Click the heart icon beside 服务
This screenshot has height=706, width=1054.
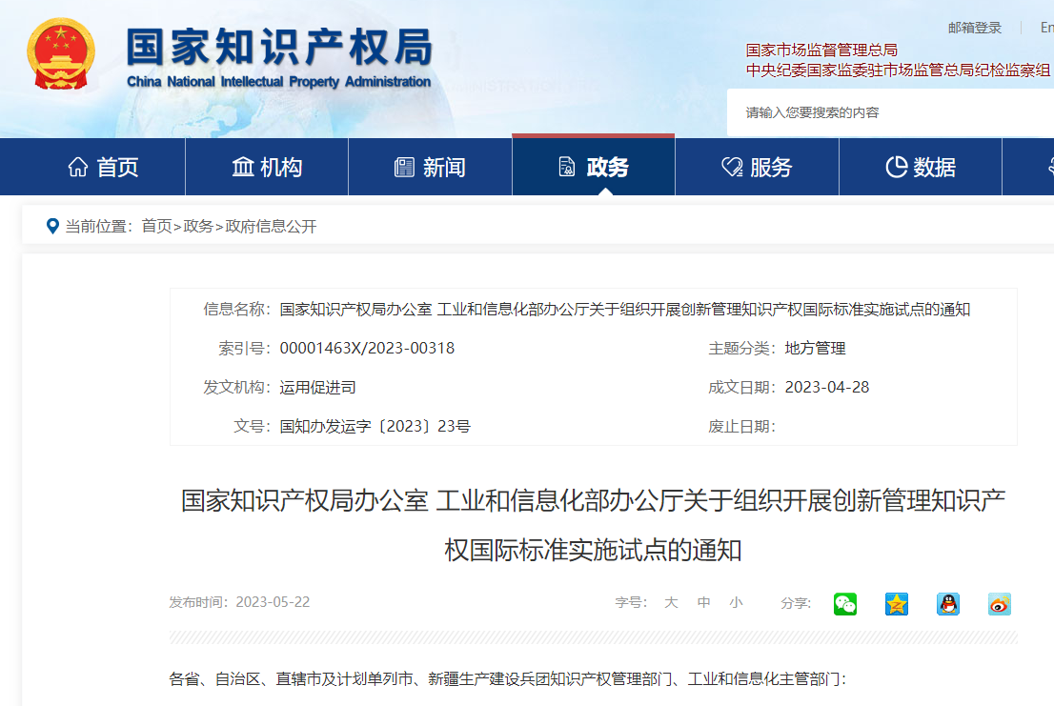[732, 167]
